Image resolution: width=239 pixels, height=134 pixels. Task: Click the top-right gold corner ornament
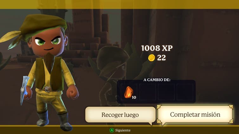231,107
